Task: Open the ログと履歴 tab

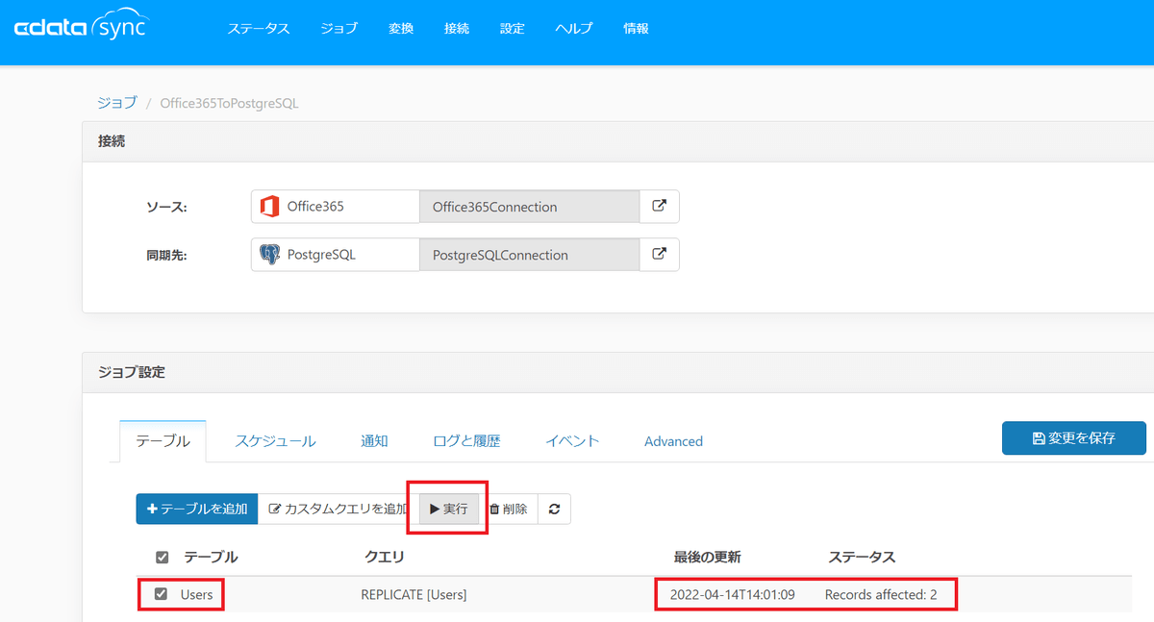Action: pos(466,441)
